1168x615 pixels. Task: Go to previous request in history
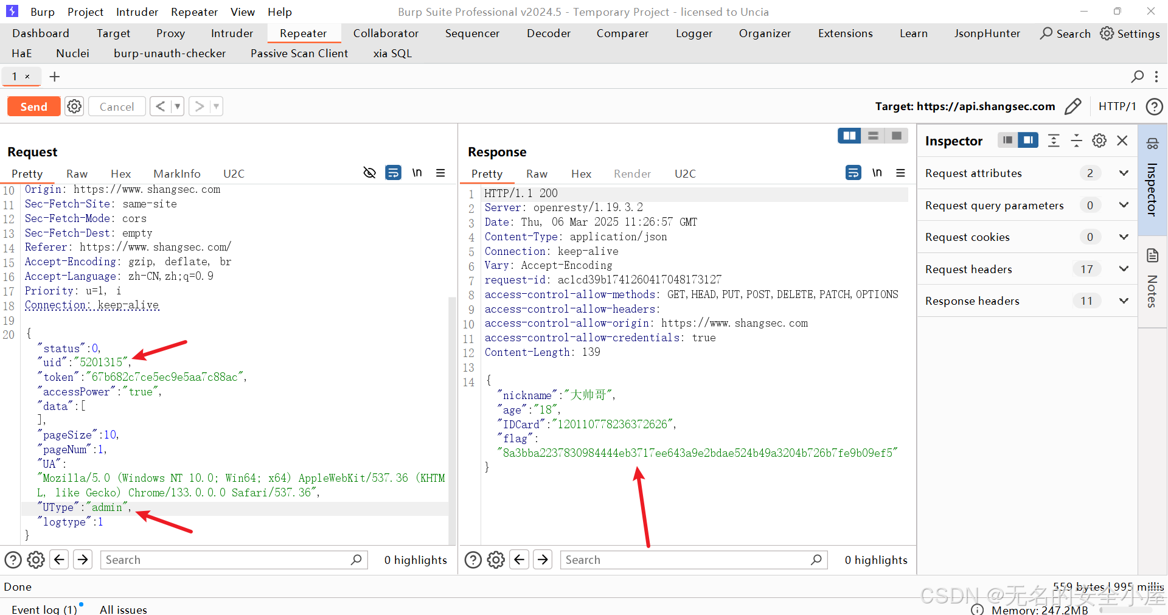point(160,106)
